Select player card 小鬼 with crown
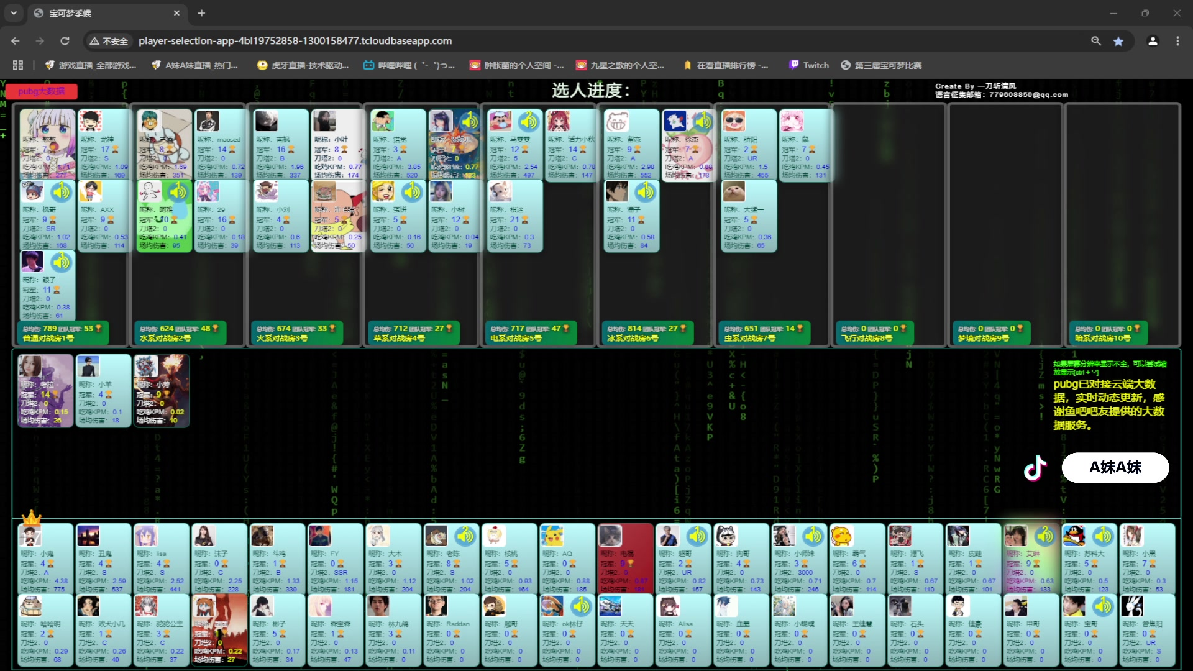The image size is (1193, 671). click(x=46, y=557)
